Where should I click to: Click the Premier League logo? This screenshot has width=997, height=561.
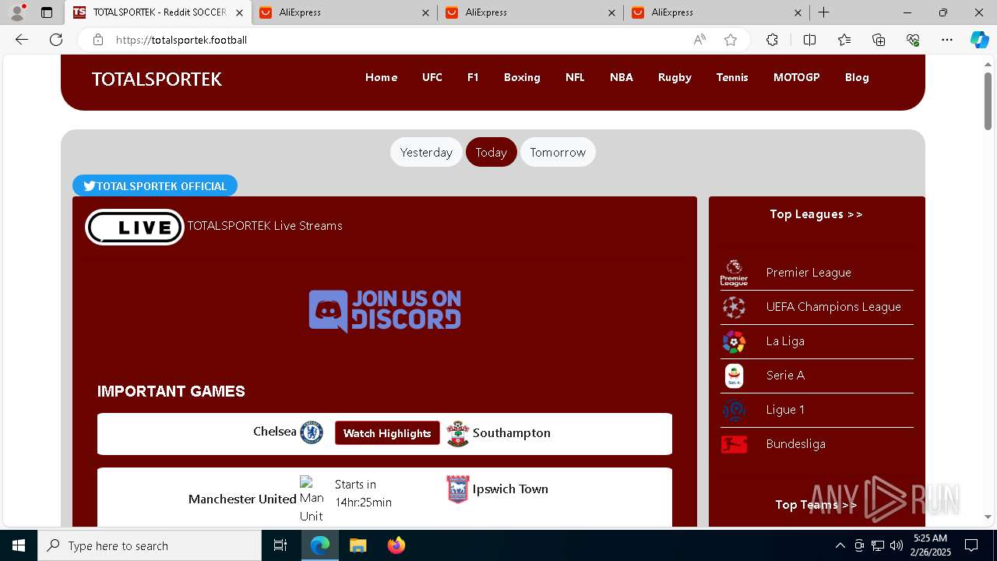pyautogui.click(x=734, y=273)
